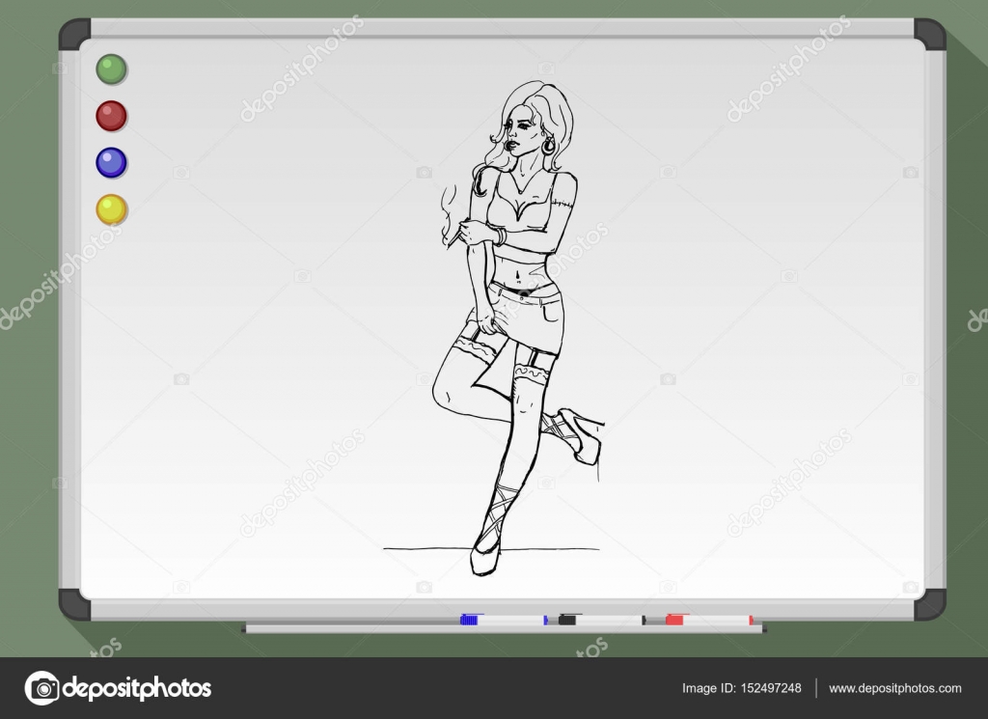Click the Image ID: 152497248 text
The width and height of the screenshot is (988, 719).
742,688
